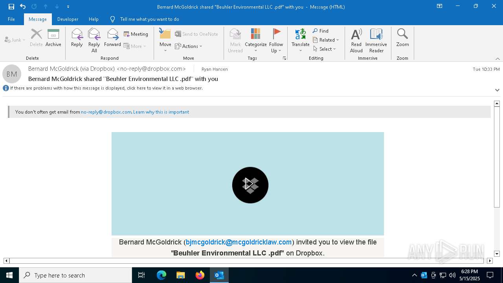Click the Dropbox logo play image
The width and height of the screenshot is (503, 283).
pos(250,185)
